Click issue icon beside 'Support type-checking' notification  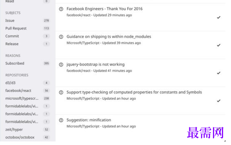coord(61,92)
